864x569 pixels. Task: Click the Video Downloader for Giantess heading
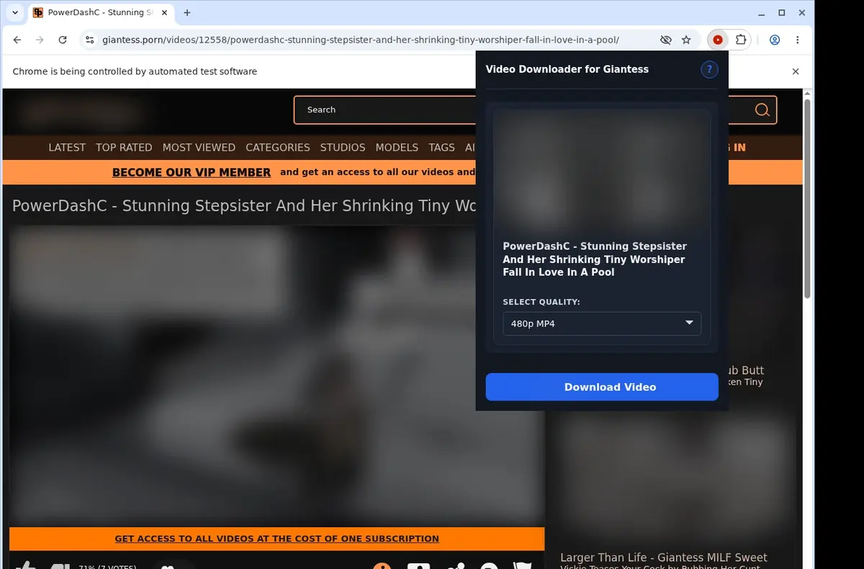(567, 69)
